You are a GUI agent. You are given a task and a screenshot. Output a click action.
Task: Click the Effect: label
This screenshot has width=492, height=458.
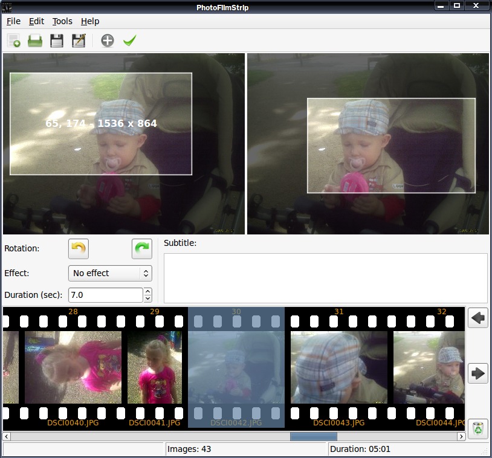point(17,273)
